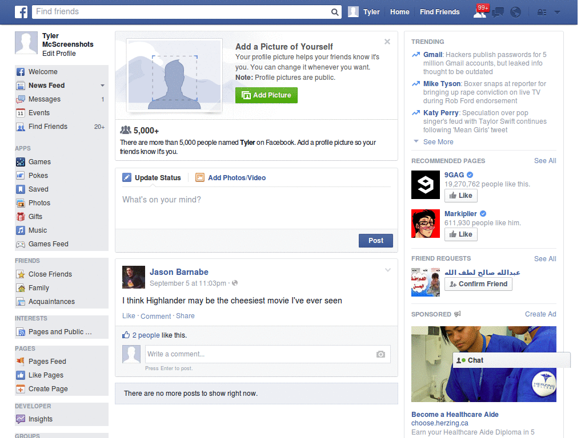This screenshot has height=438, width=585.
Task: Open the notifications globe icon
Action: [516, 13]
